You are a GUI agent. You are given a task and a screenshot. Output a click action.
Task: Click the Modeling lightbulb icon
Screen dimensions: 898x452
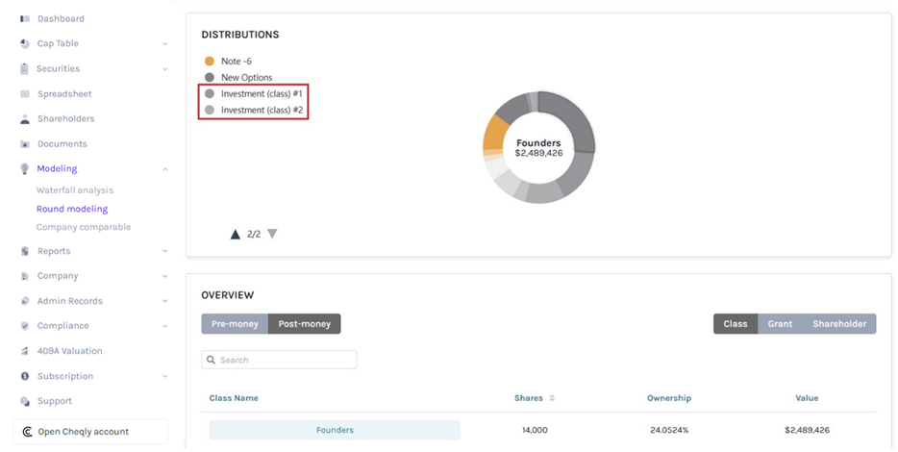25,169
